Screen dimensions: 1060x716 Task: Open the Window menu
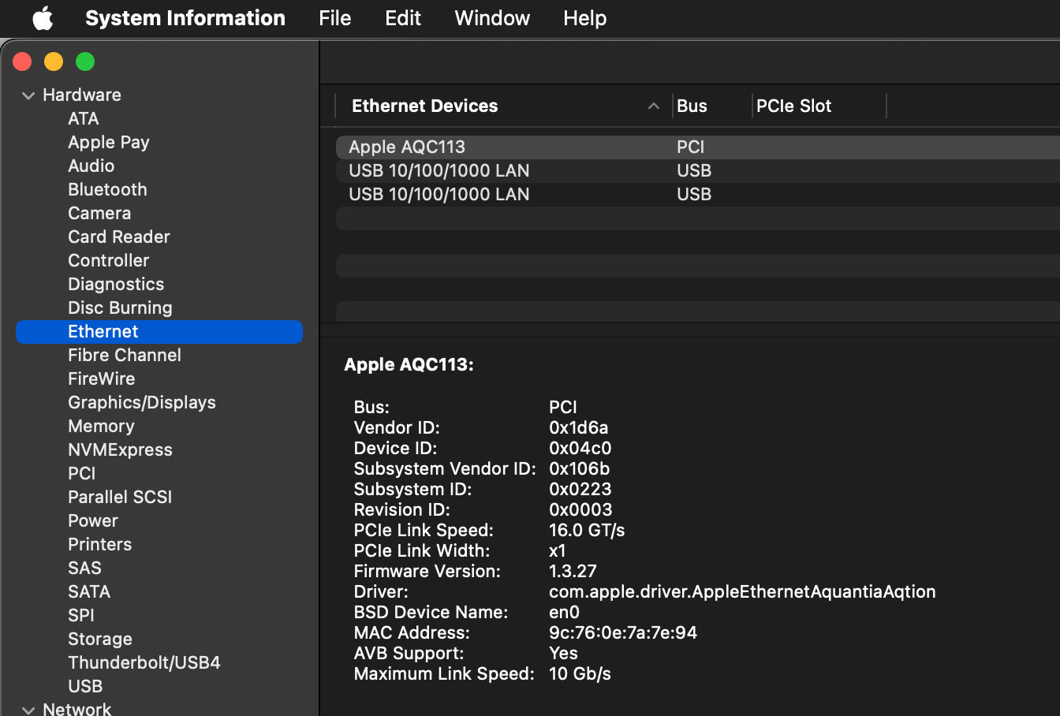tap(492, 18)
